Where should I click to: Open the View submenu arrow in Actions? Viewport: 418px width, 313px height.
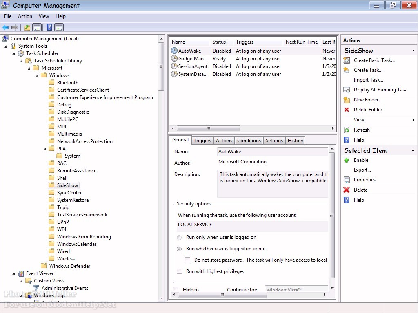[413, 119]
